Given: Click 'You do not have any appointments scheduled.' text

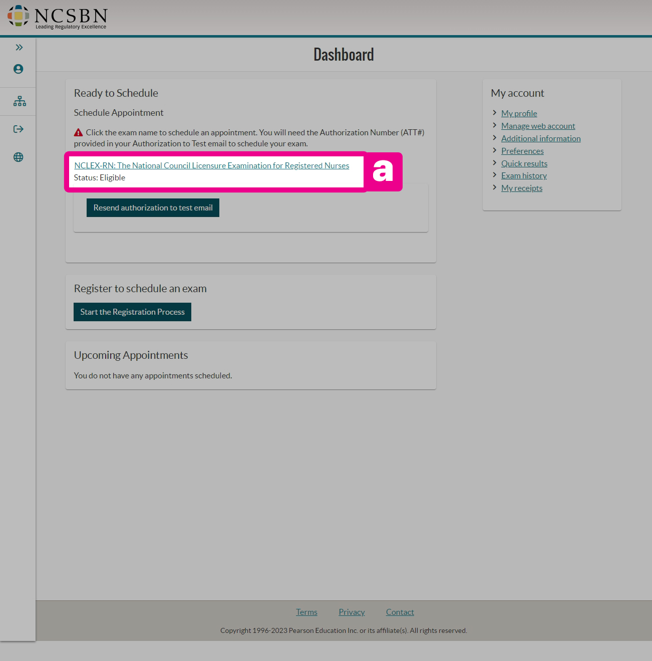Looking at the screenshot, I should point(153,376).
